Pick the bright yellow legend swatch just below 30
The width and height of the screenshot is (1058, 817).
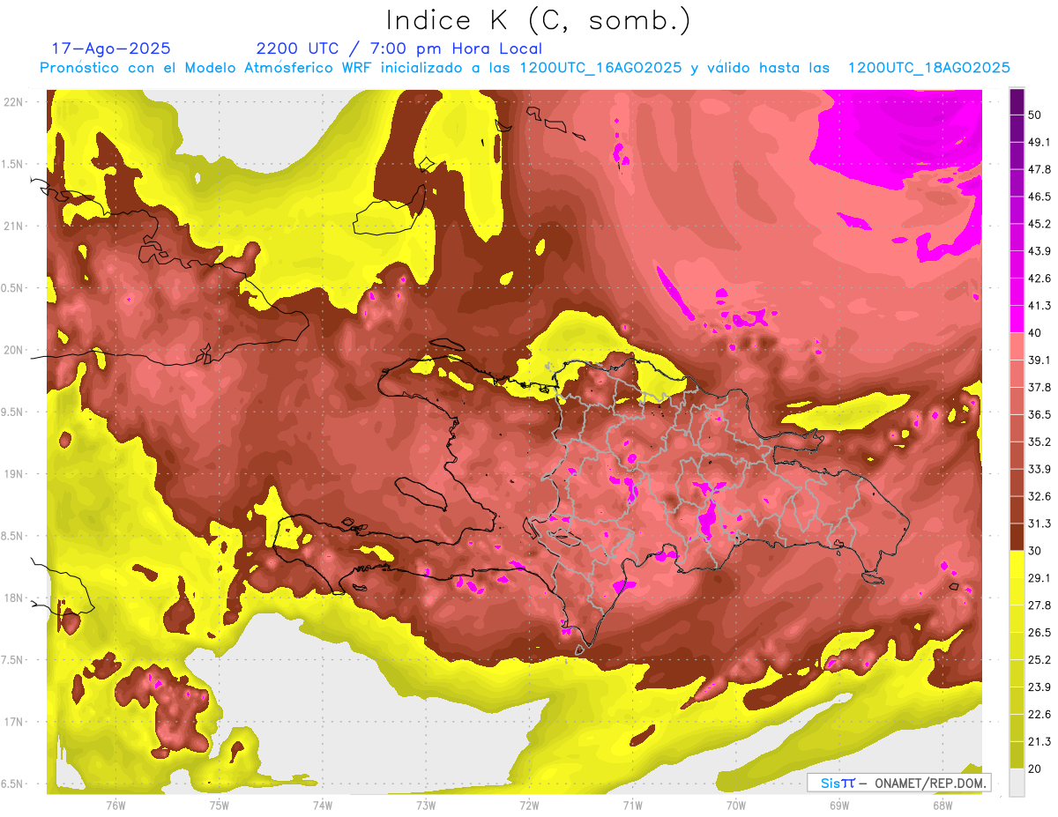[x=1017, y=564]
